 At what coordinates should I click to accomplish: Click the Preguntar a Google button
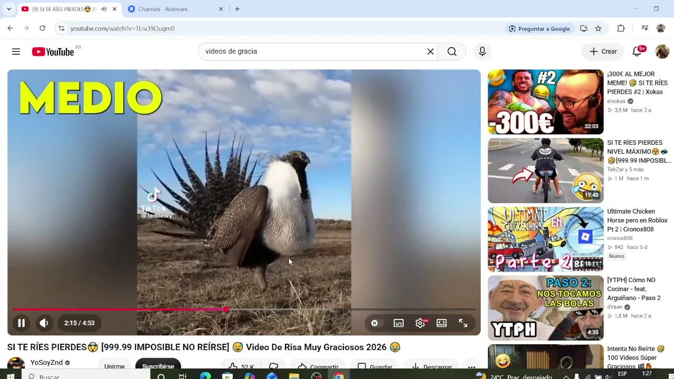[539, 28]
